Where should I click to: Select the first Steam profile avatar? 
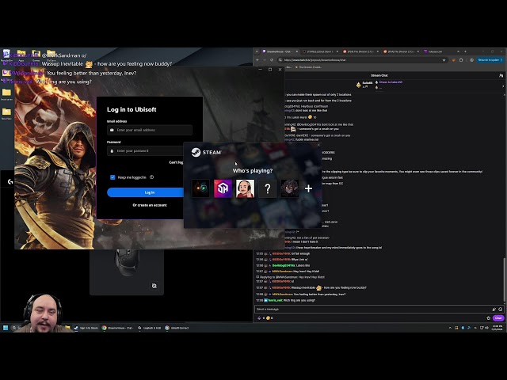(x=200, y=188)
